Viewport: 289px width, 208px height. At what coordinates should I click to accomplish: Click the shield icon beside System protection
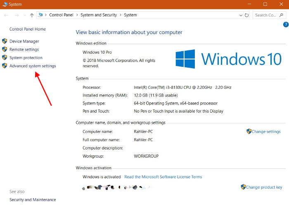(5, 57)
